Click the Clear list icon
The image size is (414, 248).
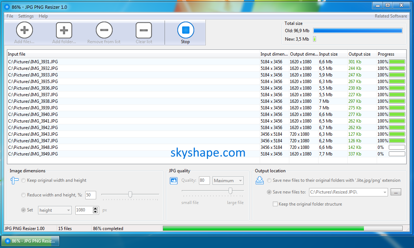click(x=144, y=30)
